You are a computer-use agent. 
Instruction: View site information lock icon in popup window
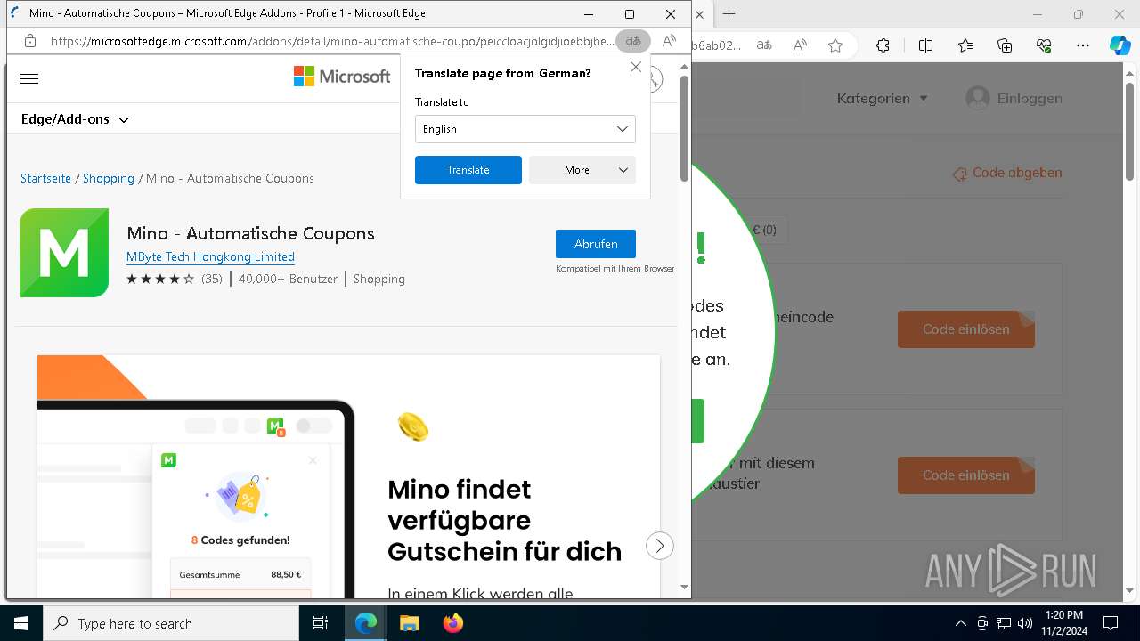point(30,41)
